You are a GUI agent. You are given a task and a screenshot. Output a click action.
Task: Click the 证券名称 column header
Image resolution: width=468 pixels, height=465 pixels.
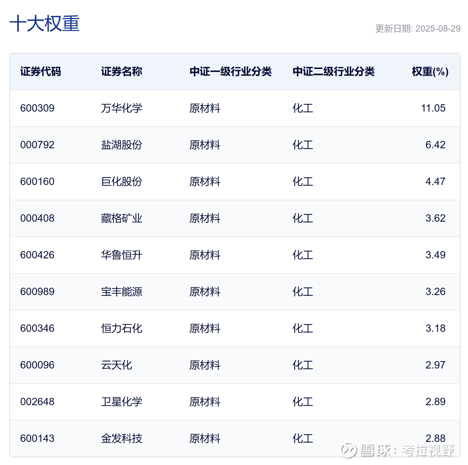tap(122, 72)
